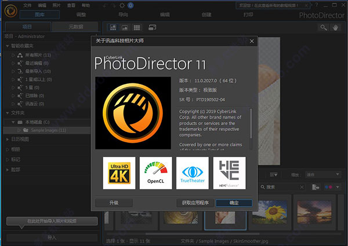Viewport: 348px width, 246px height.
Task: Switch to the 调整 module tab
Action: [81, 14]
